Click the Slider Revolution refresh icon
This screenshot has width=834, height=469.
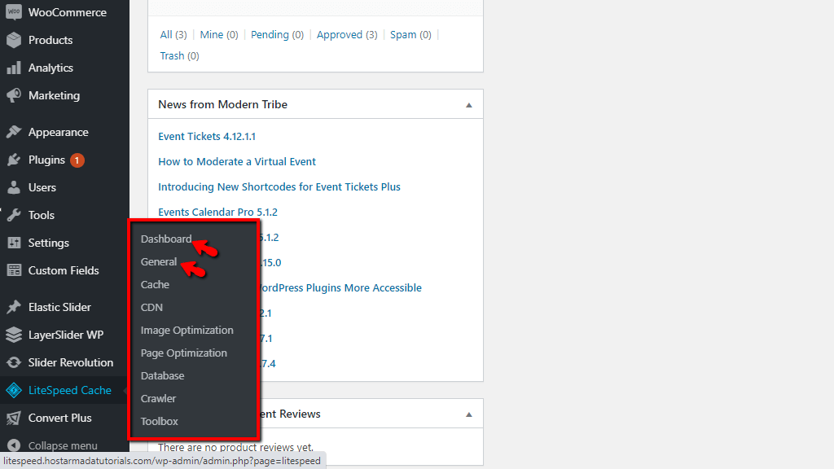14,362
